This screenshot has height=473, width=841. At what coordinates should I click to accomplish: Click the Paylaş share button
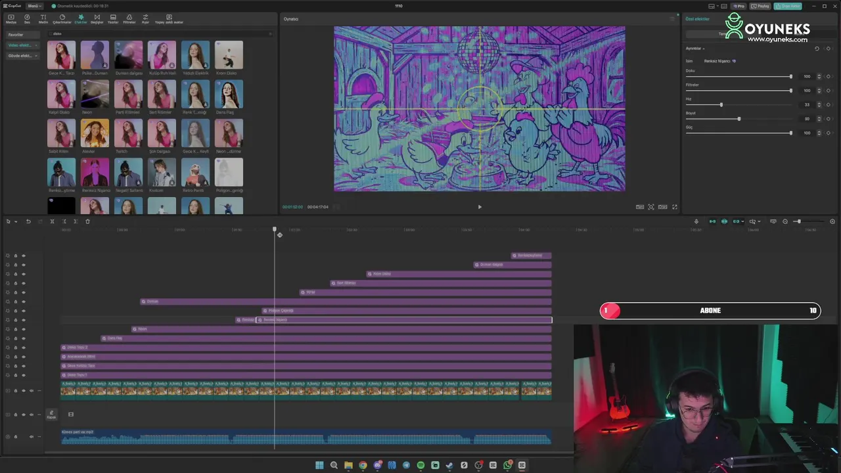(x=761, y=6)
